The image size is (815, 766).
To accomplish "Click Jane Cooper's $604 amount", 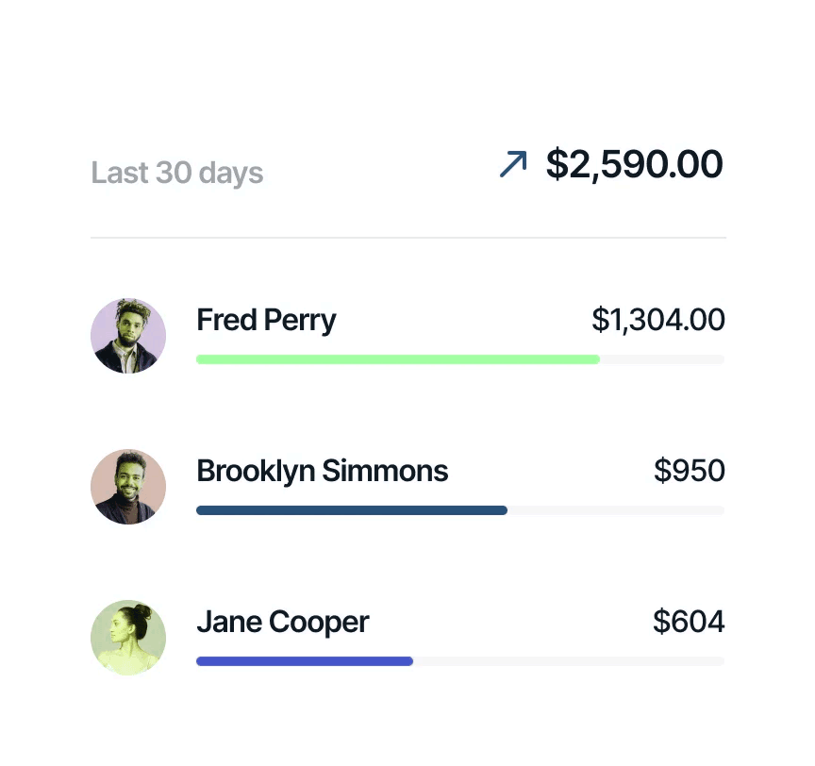I will 690,622.
